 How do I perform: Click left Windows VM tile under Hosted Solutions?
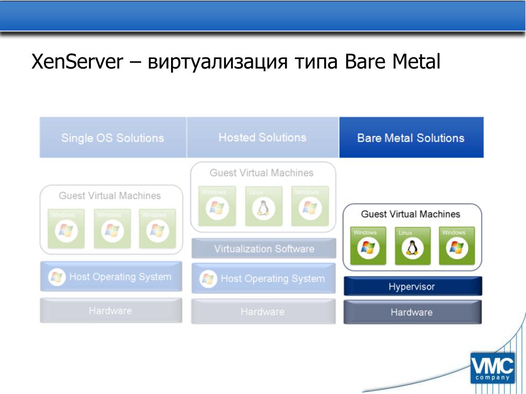pyautogui.click(x=217, y=206)
